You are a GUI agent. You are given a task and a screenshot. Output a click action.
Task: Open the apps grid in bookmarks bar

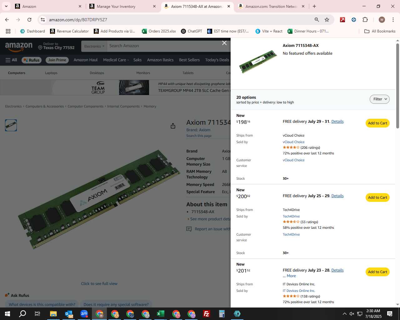(x=8, y=31)
